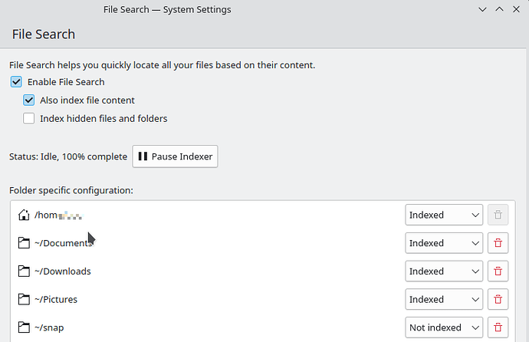Remove the ~/snap folder from list
The image size is (529, 342).
tap(498, 327)
